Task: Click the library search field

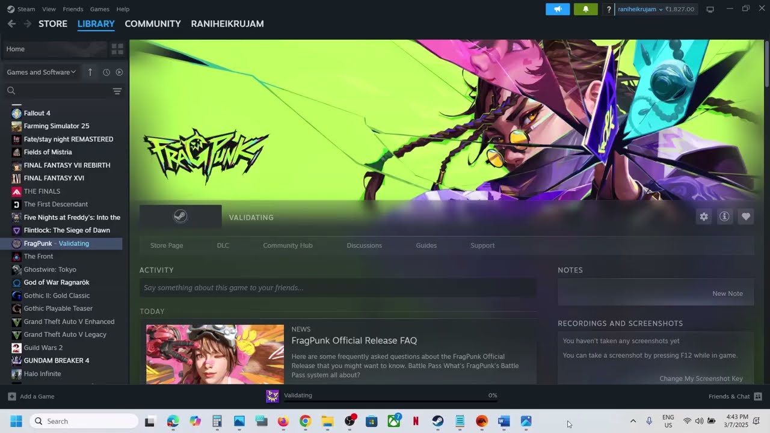Action: (x=58, y=91)
